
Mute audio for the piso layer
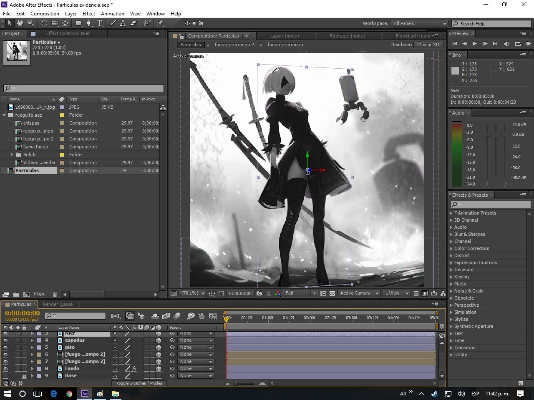pos(11,347)
